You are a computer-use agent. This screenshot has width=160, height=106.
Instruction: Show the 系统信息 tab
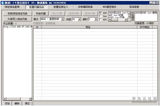[134, 7]
